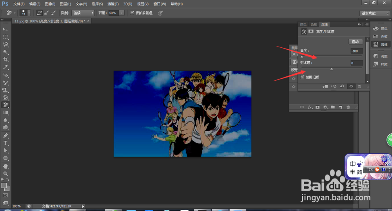Select the Pen tool

[x=5, y=135]
